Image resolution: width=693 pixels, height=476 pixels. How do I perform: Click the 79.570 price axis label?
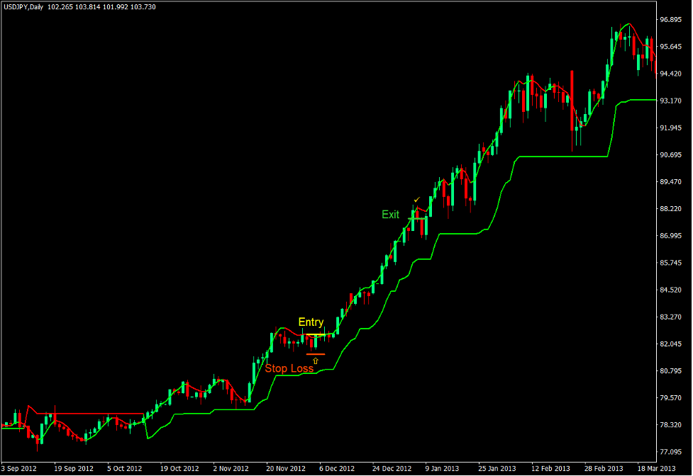tap(670, 397)
